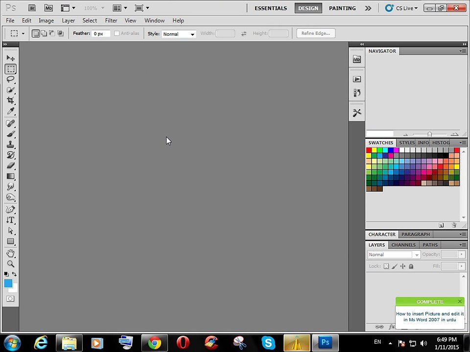The image size is (470, 352).
Task: Toggle Lock transparent pixels
Action: tap(386, 266)
